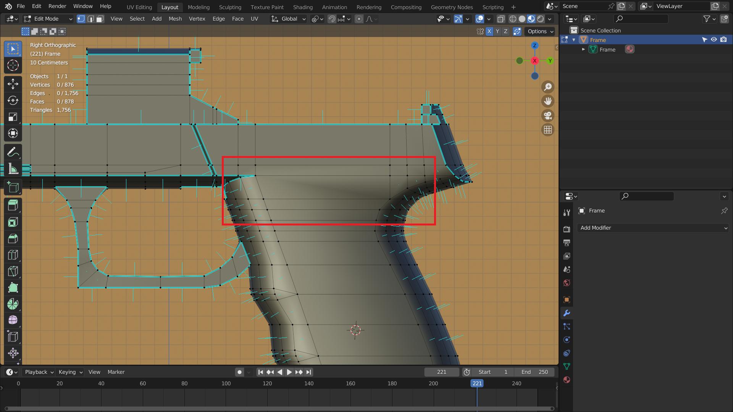
Task: Collapse the Frame collection
Action: pos(574,40)
